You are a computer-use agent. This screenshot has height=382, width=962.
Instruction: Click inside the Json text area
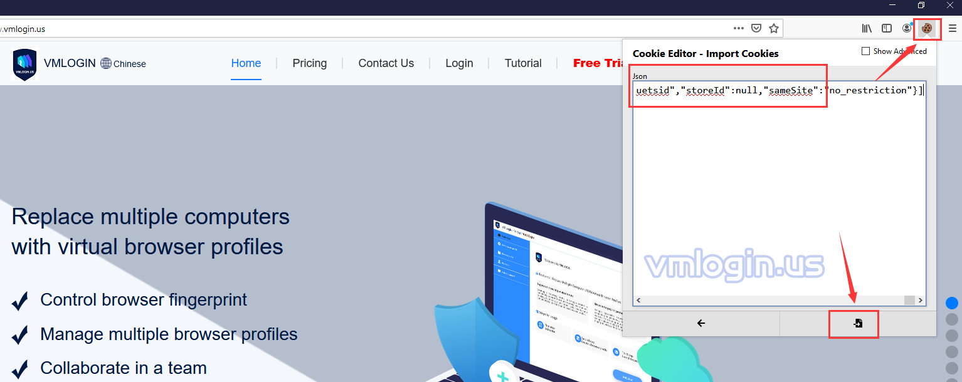coord(778,188)
